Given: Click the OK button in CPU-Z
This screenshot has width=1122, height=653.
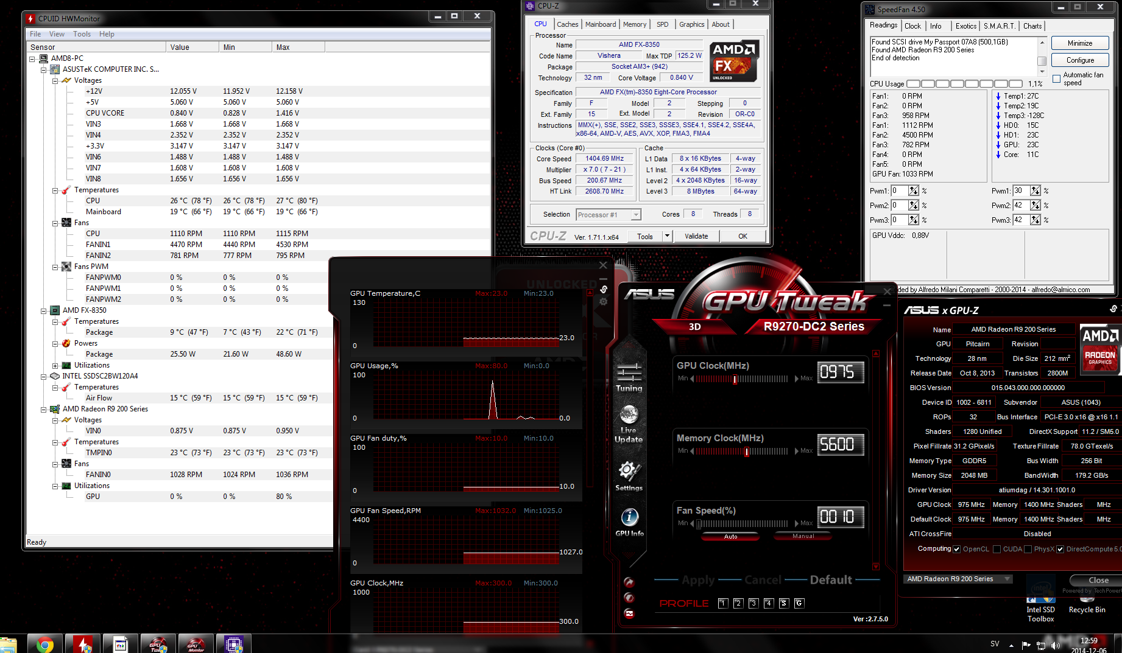Looking at the screenshot, I should click(743, 236).
